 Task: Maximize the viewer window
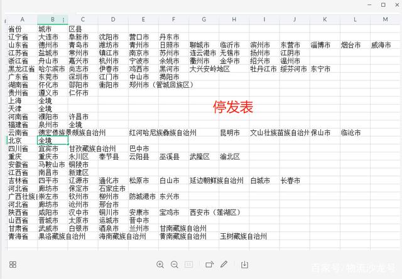[x=383, y=4]
